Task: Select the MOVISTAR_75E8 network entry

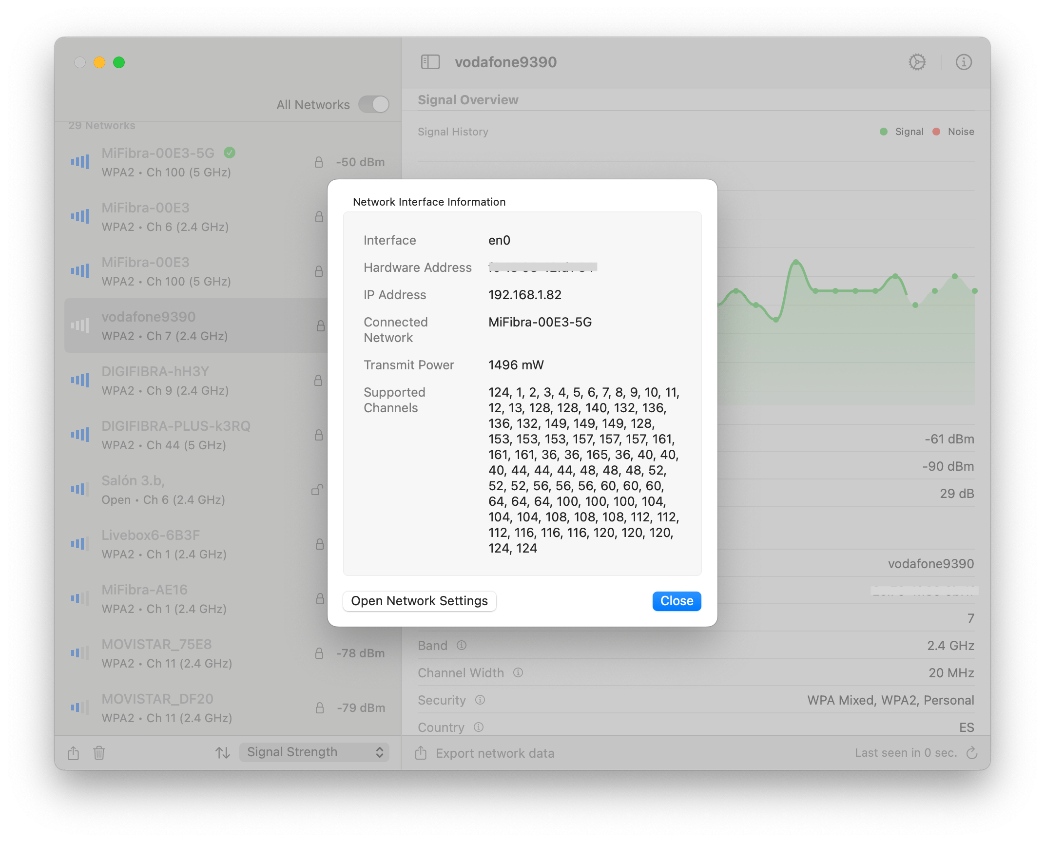Action: click(195, 653)
